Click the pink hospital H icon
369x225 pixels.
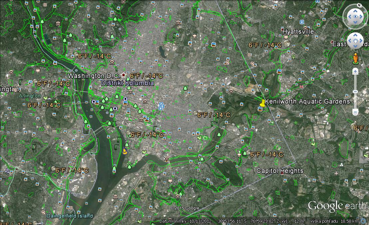302,87
